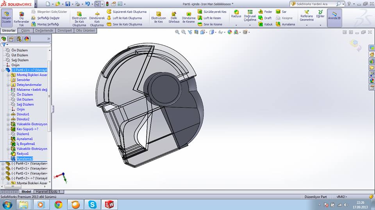Click the Feder rib tool
The width and height of the screenshot is (375, 210).
click(265, 12)
